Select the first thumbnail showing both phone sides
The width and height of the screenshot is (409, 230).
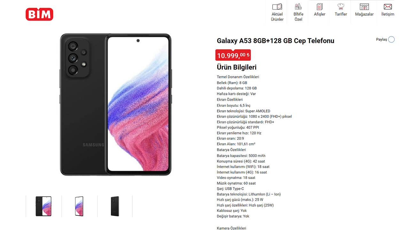point(43,206)
